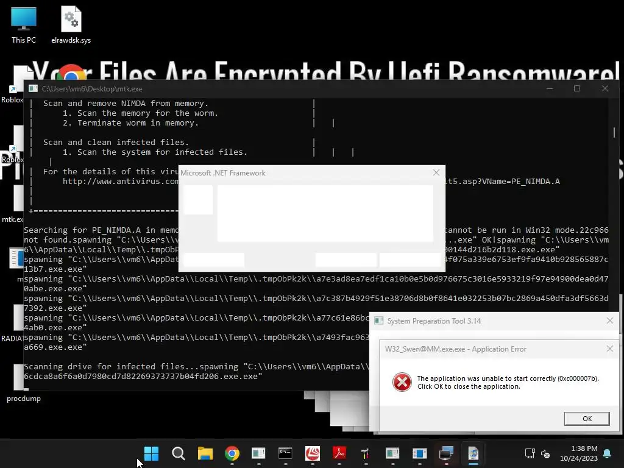Click the '1. Scan the memory for the worm.' line
Screen dimensions: 624x468
(140, 113)
